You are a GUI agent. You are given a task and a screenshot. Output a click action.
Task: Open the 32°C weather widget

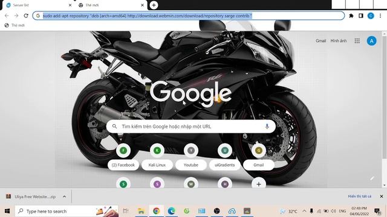(x=288, y=211)
